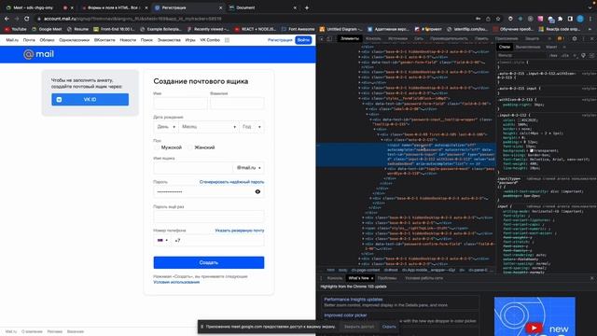Open Performance Insights updates link
The image size is (597, 336).
353,300
